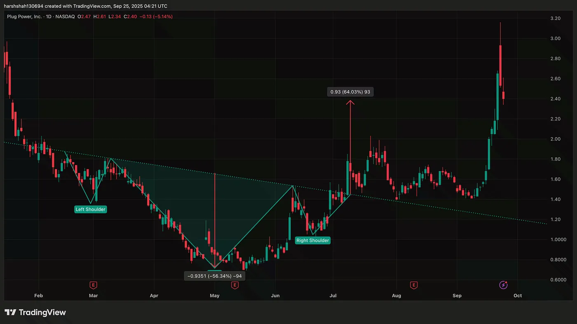
Task: Click the 2.20 price axis label
Action: coord(555,119)
